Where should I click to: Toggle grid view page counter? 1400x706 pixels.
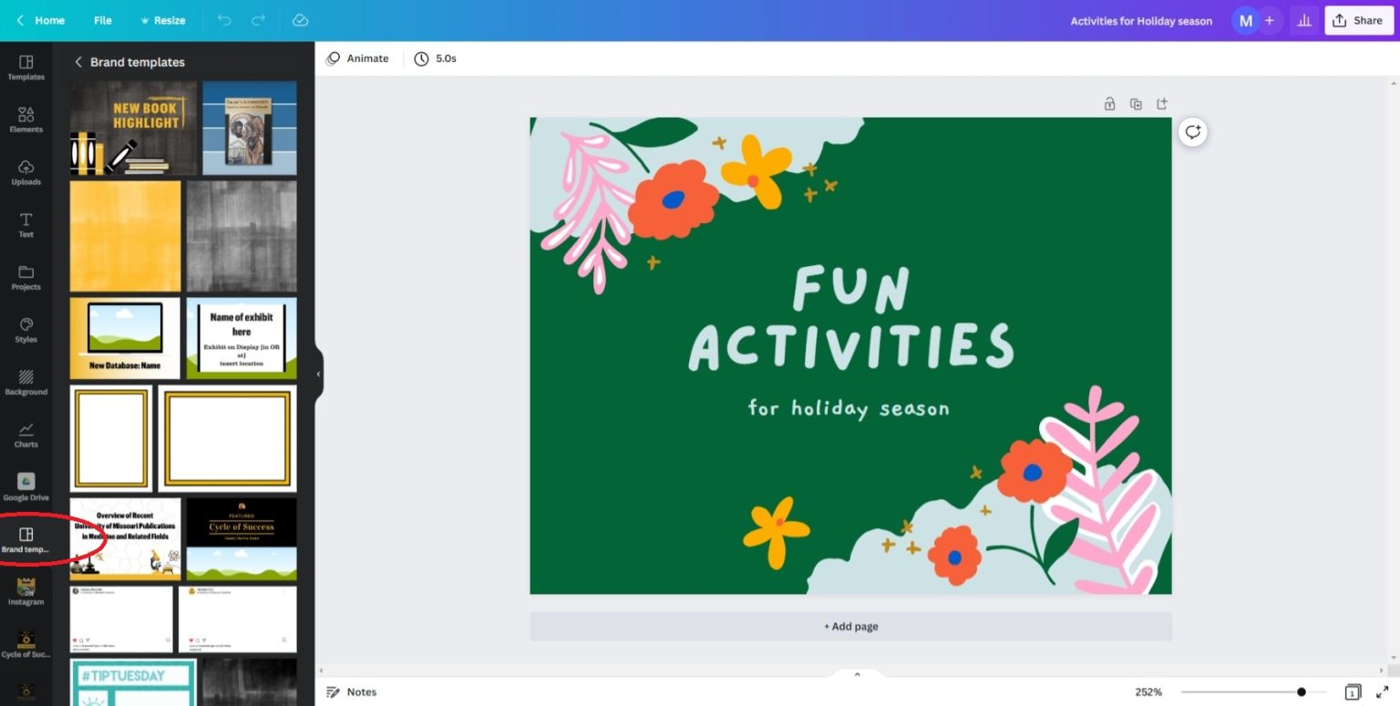click(x=1353, y=692)
